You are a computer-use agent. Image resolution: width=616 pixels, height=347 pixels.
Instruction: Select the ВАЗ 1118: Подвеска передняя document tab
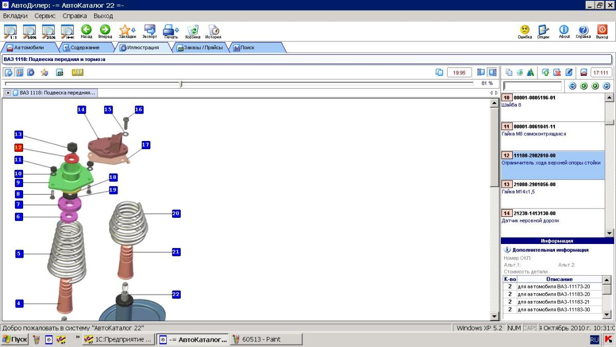(x=54, y=93)
